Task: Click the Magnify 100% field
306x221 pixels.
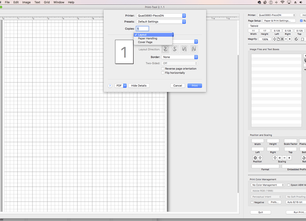Action: point(265,39)
